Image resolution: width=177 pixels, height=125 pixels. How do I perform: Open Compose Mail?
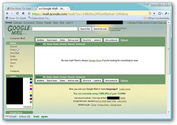[17, 38]
